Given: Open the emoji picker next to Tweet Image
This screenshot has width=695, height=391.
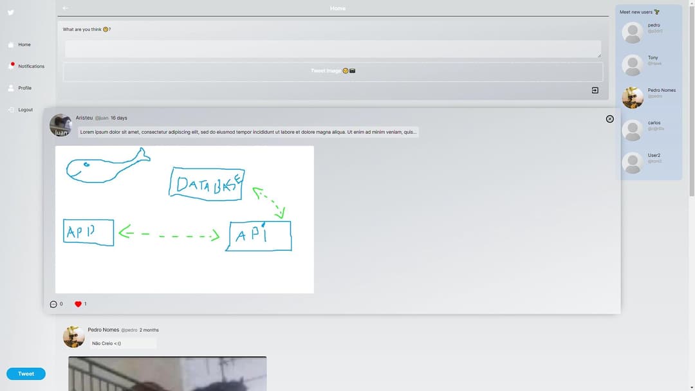Looking at the screenshot, I should click(x=346, y=71).
